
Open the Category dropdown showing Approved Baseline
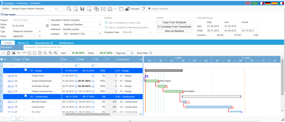[82, 24]
